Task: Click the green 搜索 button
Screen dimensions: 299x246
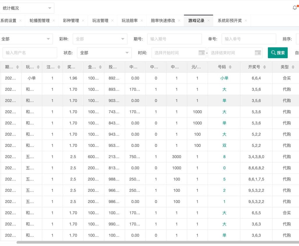Action: [x=278, y=53]
